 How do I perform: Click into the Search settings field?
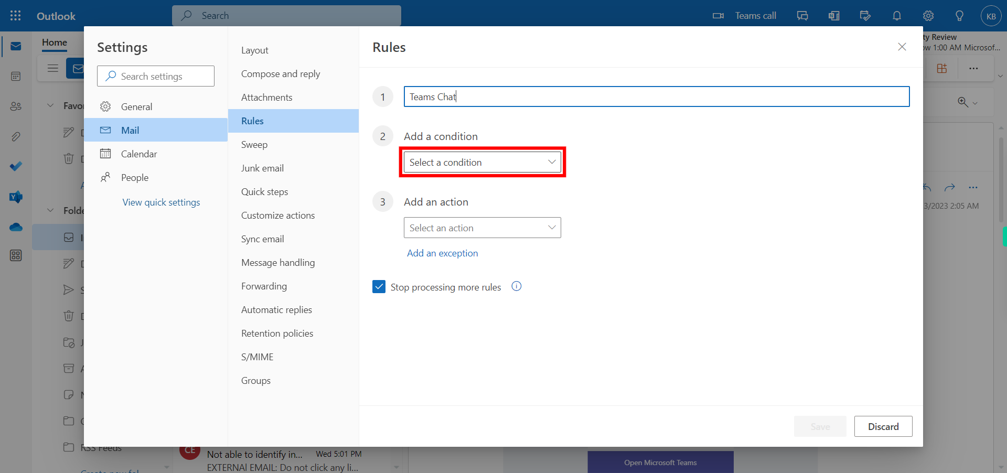pyautogui.click(x=156, y=76)
